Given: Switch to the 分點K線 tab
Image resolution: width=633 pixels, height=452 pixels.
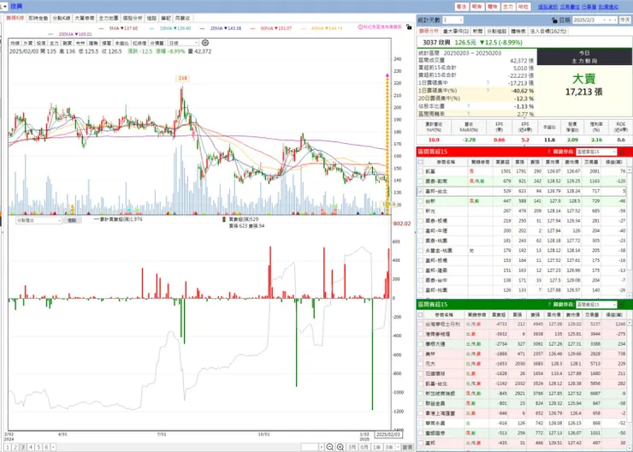Looking at the screenshot, I should pos(62,18).
